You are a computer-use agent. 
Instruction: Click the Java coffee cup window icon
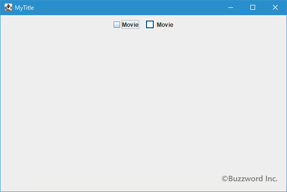[x=8, y=7]
